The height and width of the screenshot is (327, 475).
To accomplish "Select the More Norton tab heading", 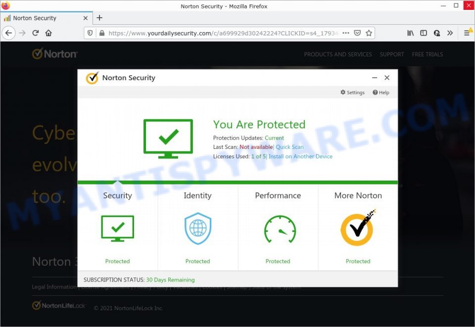I will [x=358, y=195].
